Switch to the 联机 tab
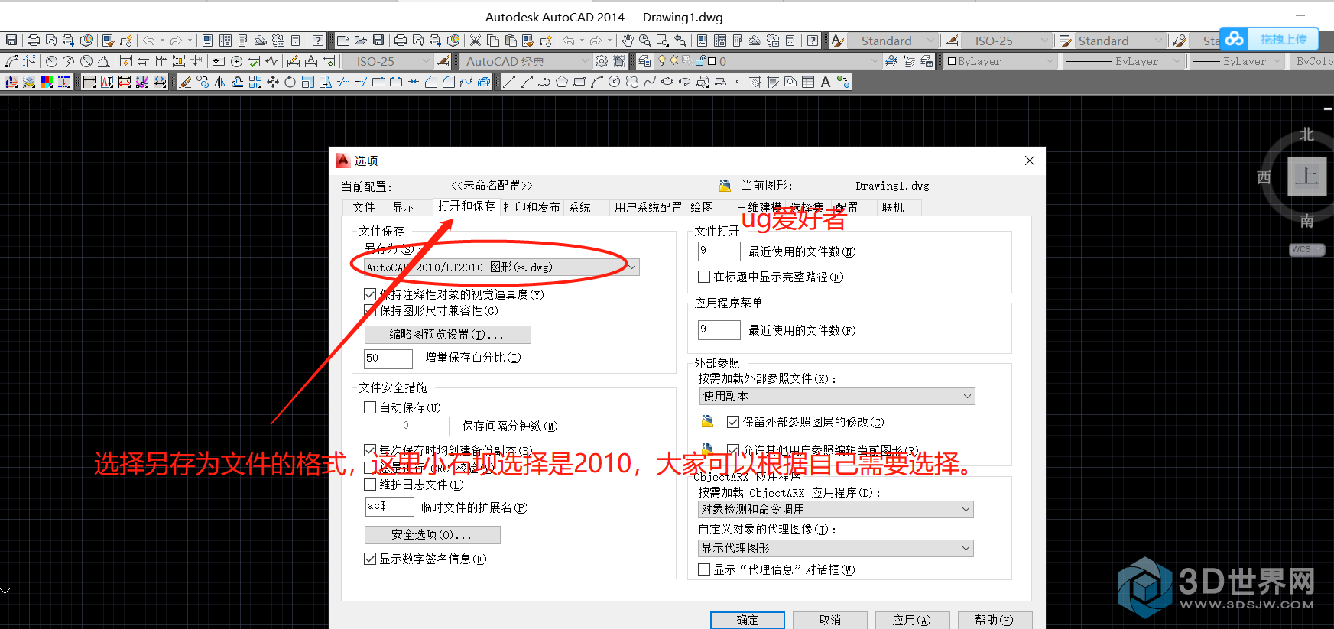This screenshot has width=1334, height=629. pyautogui.click(x=893, y=207)
